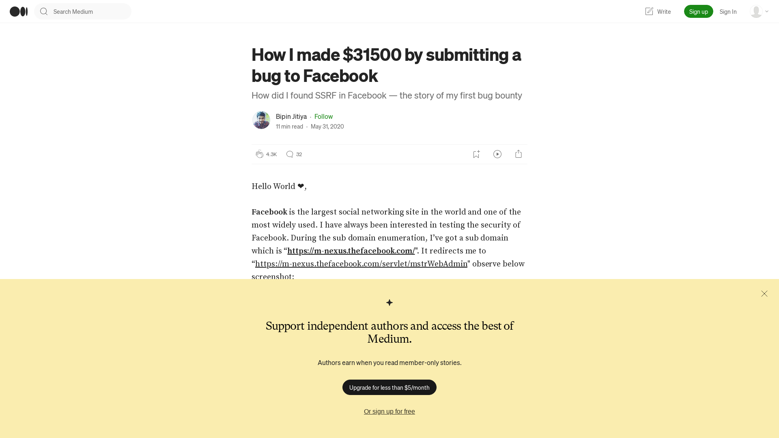Click the share icon on article

click(519, 154)
